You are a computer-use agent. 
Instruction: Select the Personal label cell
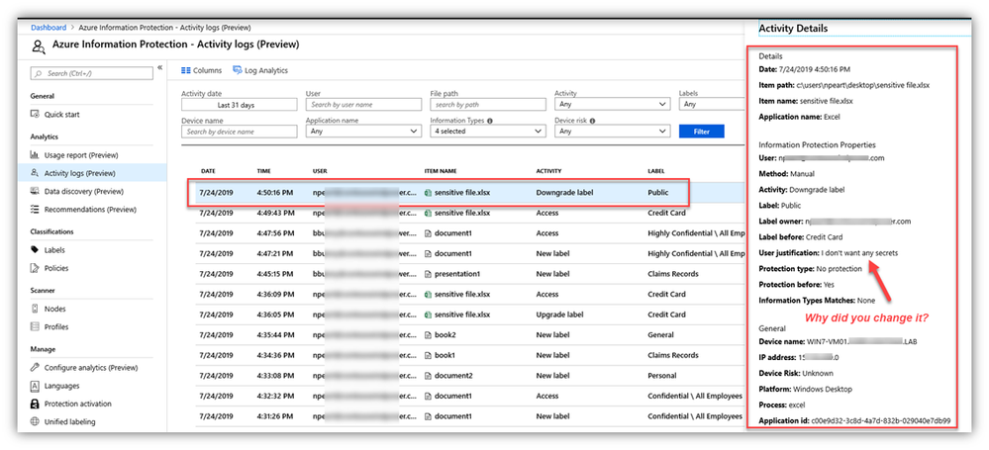(x=661, y=376)
